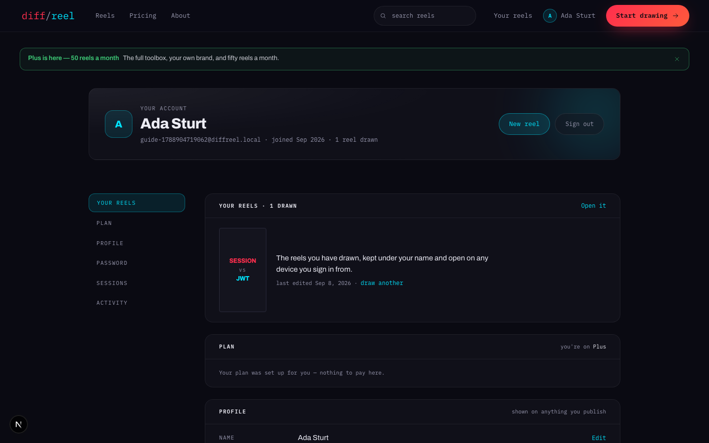
Task: Click the diff/reel logo
Action: 48,16
